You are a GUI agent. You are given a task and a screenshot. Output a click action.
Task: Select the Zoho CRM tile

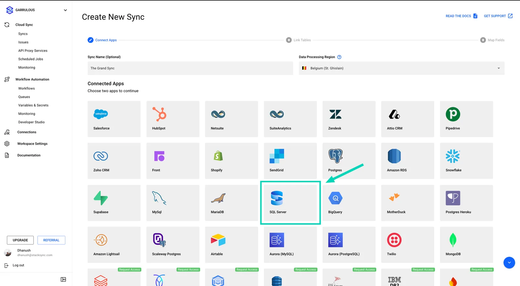pos(114,161)
